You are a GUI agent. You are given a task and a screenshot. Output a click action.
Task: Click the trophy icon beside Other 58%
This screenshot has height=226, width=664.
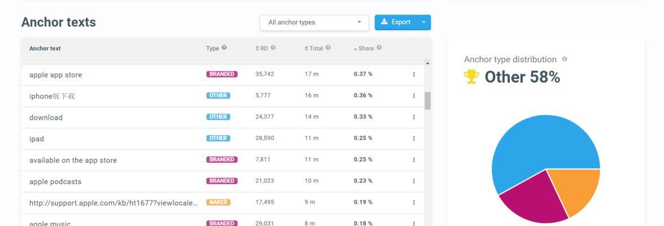click(471, 77)
